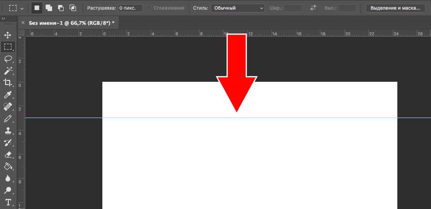Activate the Type tool

tap(8, 202)
